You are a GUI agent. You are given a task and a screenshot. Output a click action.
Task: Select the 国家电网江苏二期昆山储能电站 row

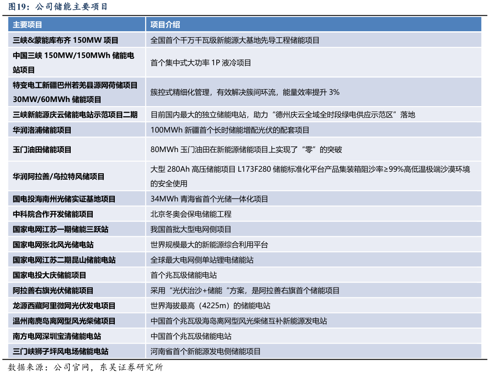click(62, 260)
